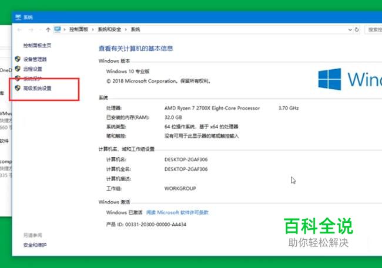Viewport: 382px width, 268px height.
Task: Open 阅读 Microsoft 软件许可条款 link
Action: click(177, 212)
